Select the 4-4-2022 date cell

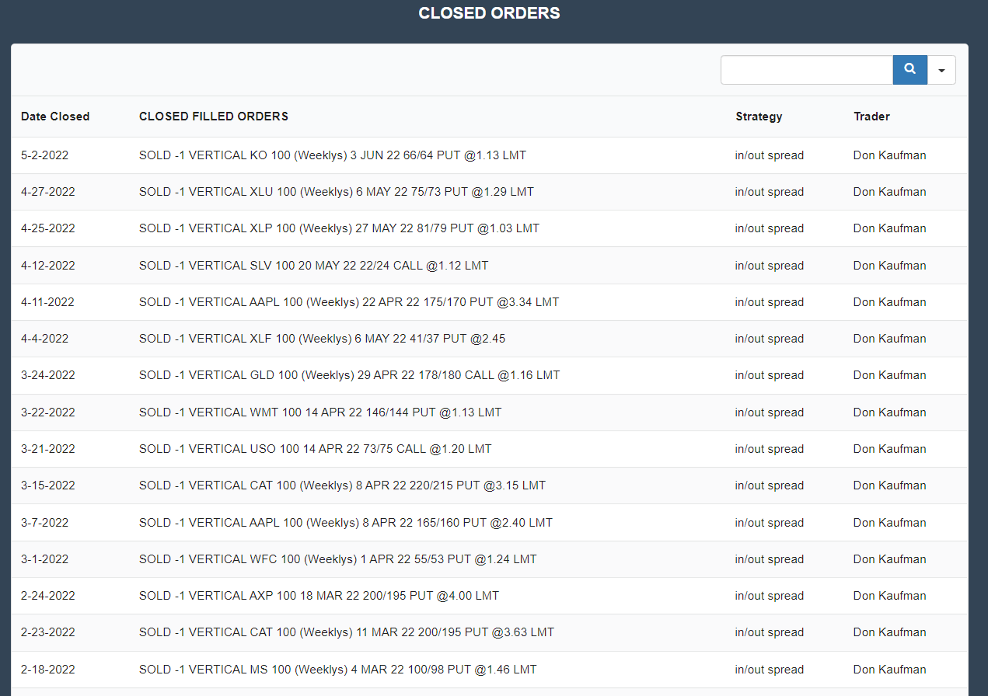[44, 339]
